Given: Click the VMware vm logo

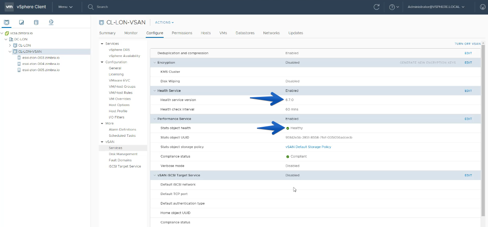Looking at the screenshot, I should (9, 7).
